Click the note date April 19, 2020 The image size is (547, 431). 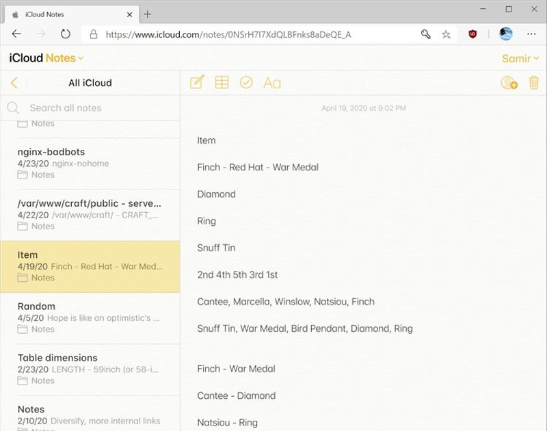(364, 108)
